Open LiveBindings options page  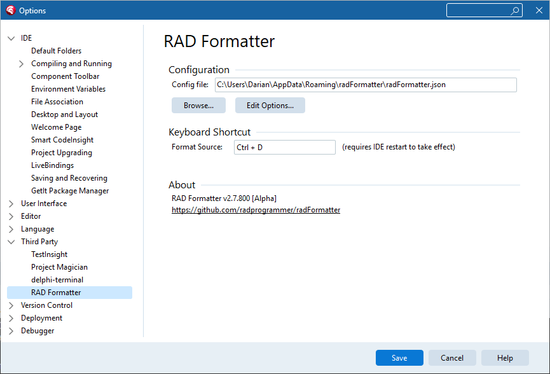coord(53,165)
